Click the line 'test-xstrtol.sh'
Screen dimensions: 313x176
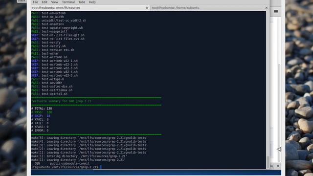click(49, 94)
